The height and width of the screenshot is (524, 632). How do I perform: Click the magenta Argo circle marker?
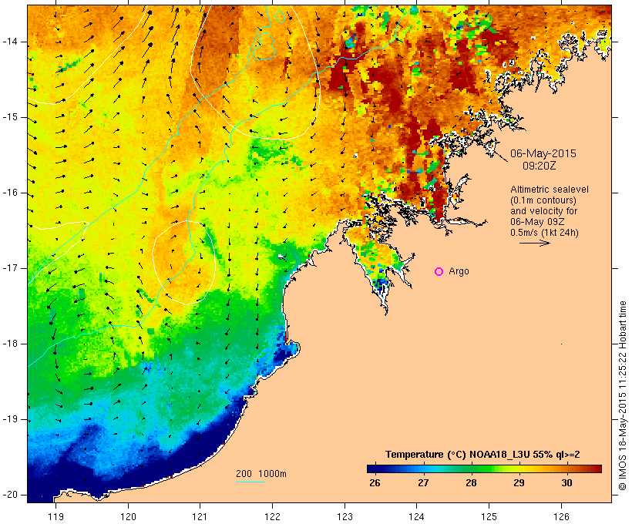click(439, 272)
